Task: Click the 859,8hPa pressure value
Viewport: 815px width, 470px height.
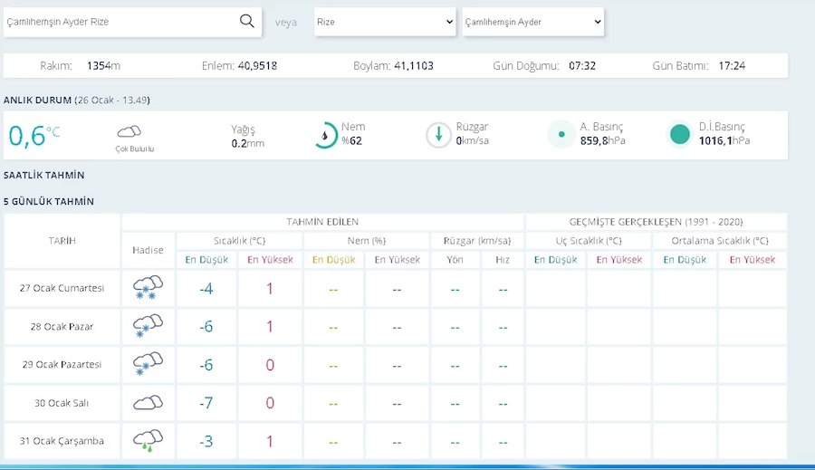Action: (x=602, y=141)
